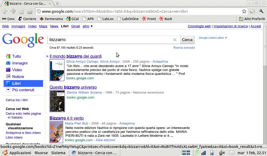This screenshot has height=156, width=267.
Task: Filter results by Immagini in the sidebar
Action: click(x=17, y=63)
